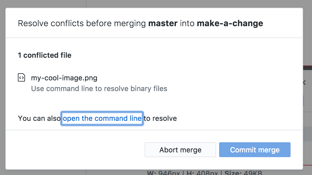
Task: Click the Use command line to resolve binary files text
Action: pos(99,88)
